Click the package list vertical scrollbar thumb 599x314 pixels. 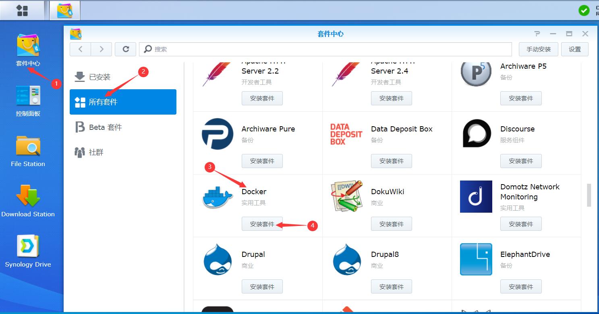point(589,195)
